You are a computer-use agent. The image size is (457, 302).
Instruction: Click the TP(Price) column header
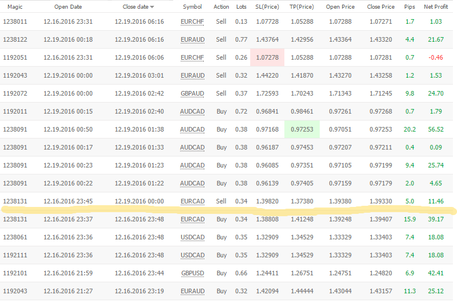pyautogui.click(x=302, y=7)
